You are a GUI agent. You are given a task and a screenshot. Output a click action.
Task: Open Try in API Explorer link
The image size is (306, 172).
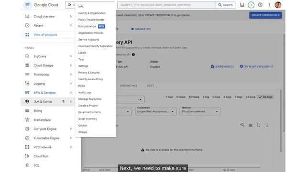point(256,66)
